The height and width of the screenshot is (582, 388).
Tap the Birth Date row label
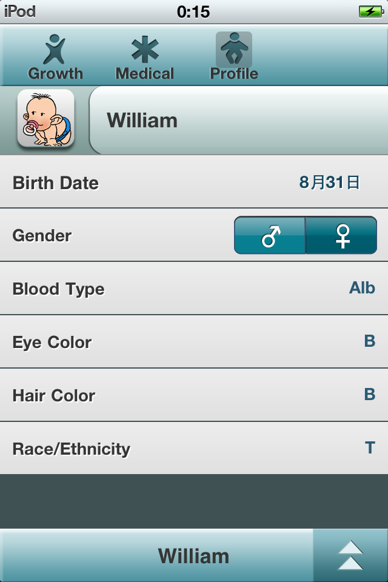tap(56, 183)
